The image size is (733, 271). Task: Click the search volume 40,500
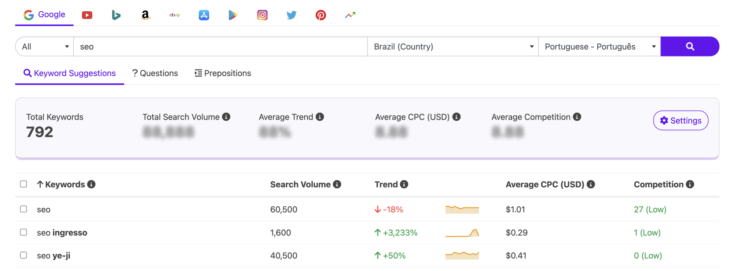point(284,255)
